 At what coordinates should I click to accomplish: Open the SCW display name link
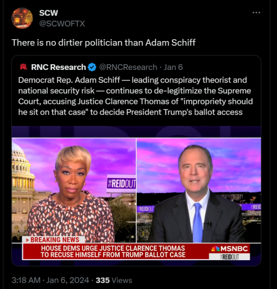coord(49,13)
